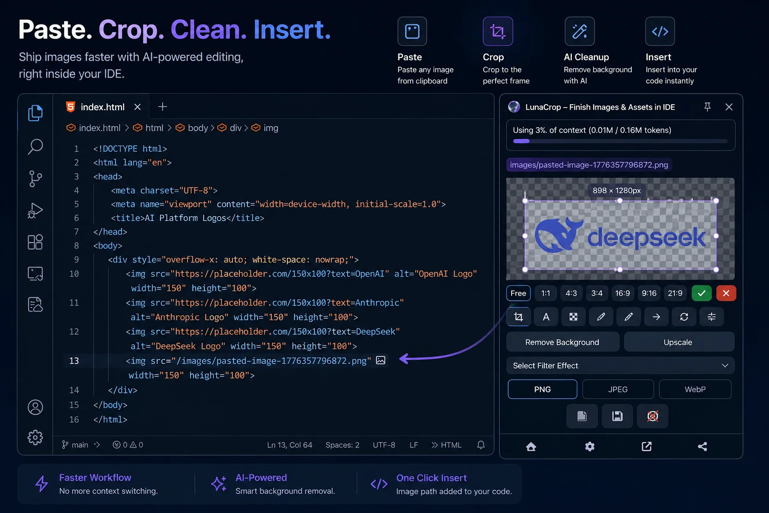The width and height of the screenshot is (769, 513).
Task: Select the Crop tool in the LunaCrop toolbar
Action: point(518,317)
